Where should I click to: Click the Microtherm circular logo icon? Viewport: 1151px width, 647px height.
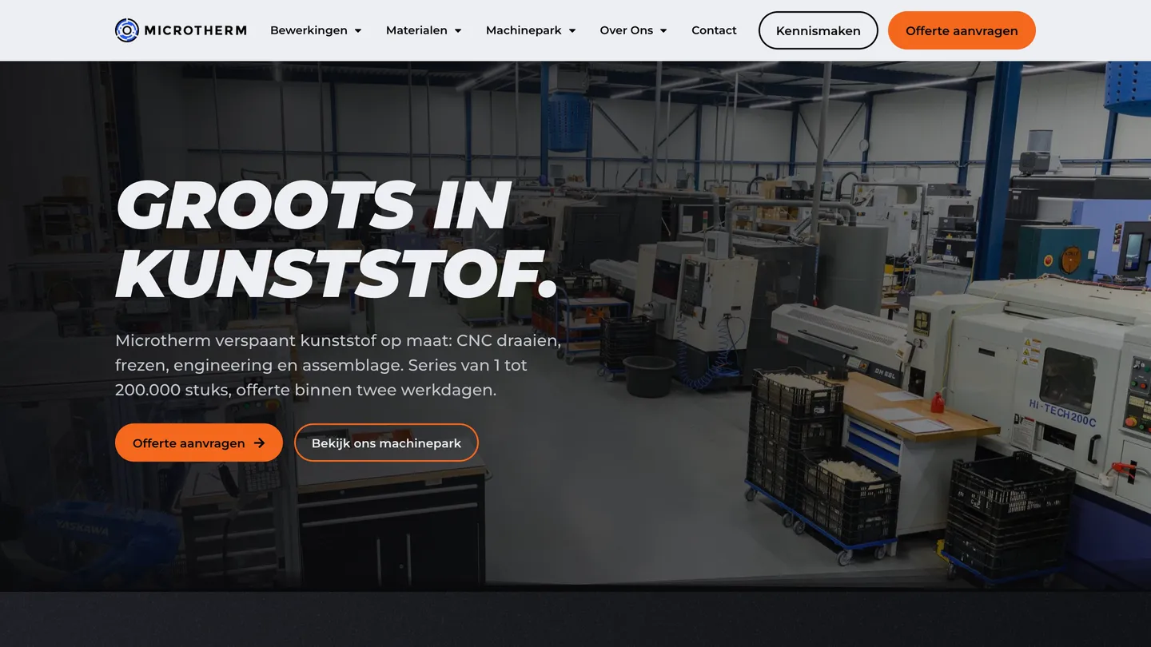[x=127, y=30]
